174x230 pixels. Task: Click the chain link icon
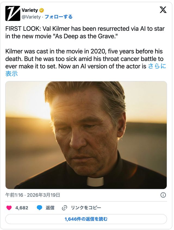pyautogui.click(x=64, y=208)
